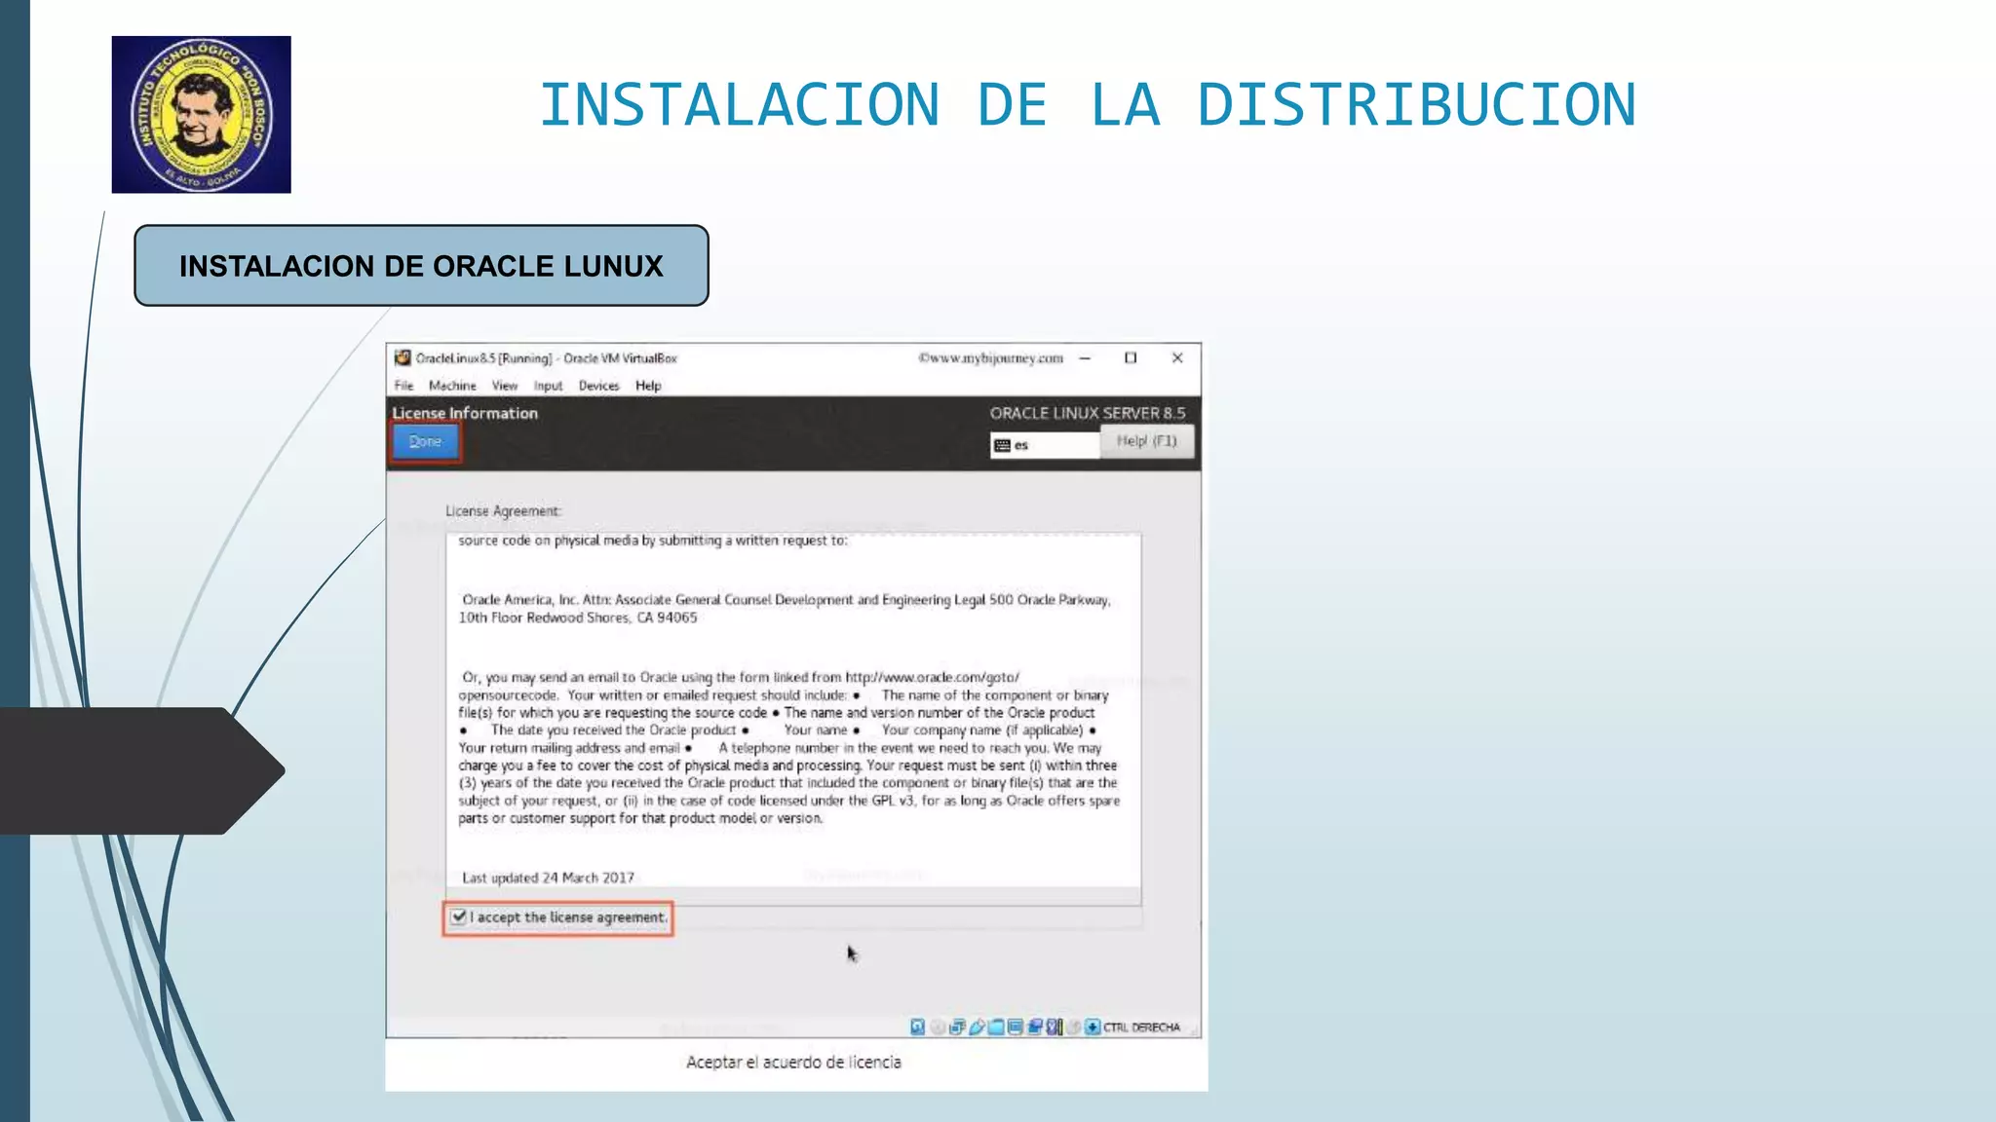Viewport: 1996px width, 1122px height.
Task: Open the Input menu
Action: [x=548, y=386]
